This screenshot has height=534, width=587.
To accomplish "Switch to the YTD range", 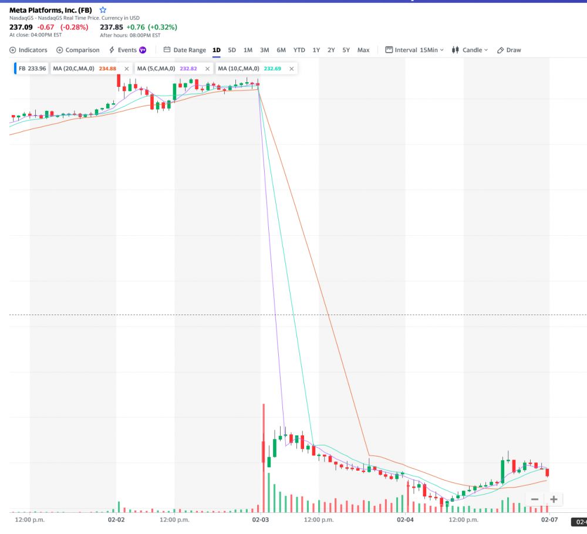I will (x=299, y=50).
